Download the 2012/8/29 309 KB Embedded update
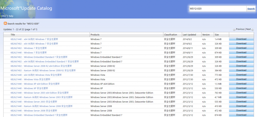 click(x=241, y=57)
